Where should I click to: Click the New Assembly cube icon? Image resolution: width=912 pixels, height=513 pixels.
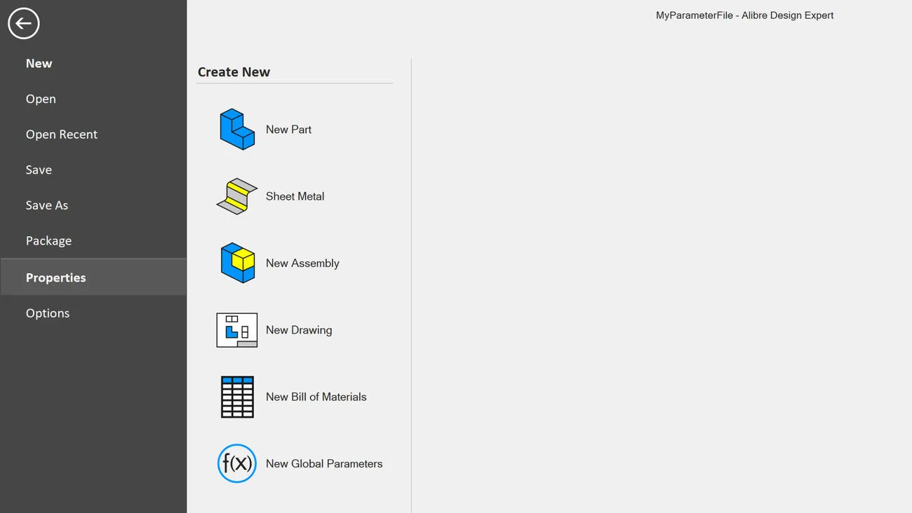point(238,263)
